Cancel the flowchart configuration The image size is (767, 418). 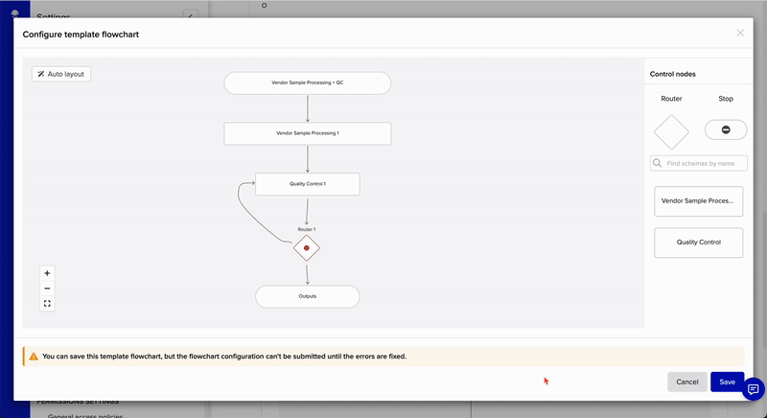[x=686, y=382]
